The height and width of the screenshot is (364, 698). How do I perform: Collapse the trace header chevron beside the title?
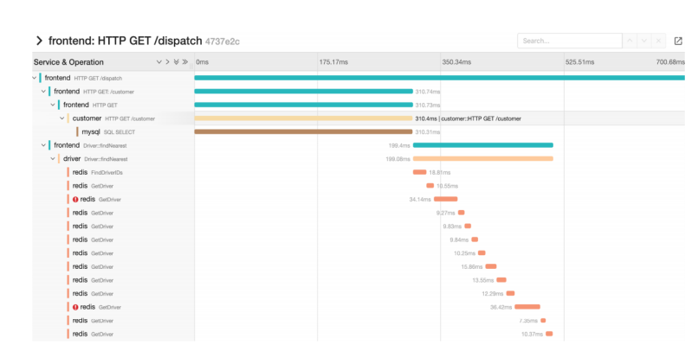point(38,41)
